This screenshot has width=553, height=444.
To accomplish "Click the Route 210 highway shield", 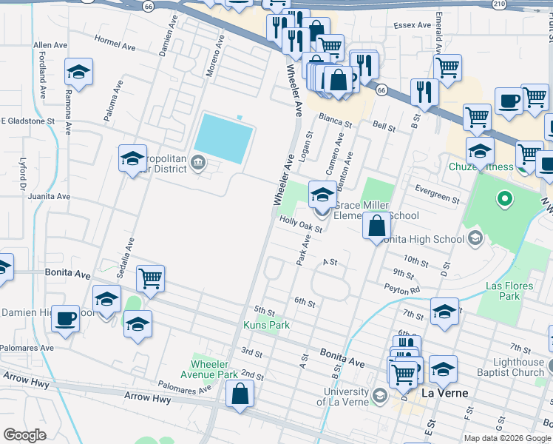I will click(499, 4).
